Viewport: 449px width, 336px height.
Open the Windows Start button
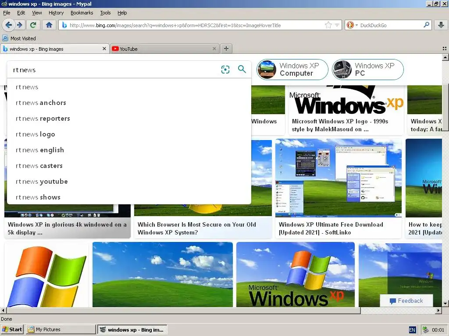12,329
